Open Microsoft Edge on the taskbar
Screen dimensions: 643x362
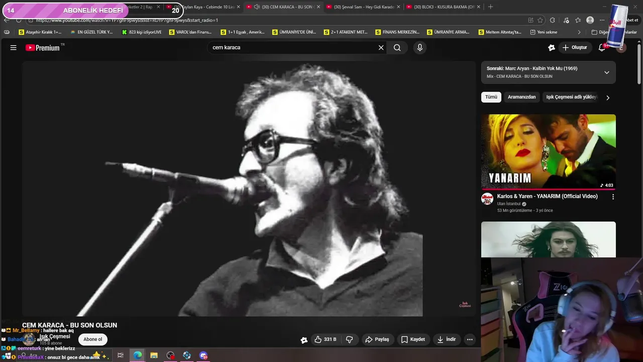137,355
